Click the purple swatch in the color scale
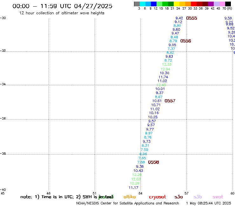Screen dimensions: 235x206 click(211, 4)
